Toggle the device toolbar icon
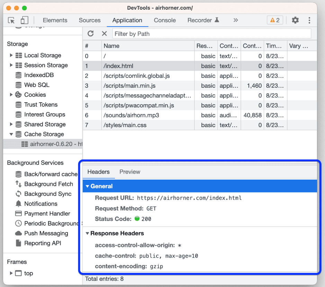This screenshot has width=325, height=287. 24,20
